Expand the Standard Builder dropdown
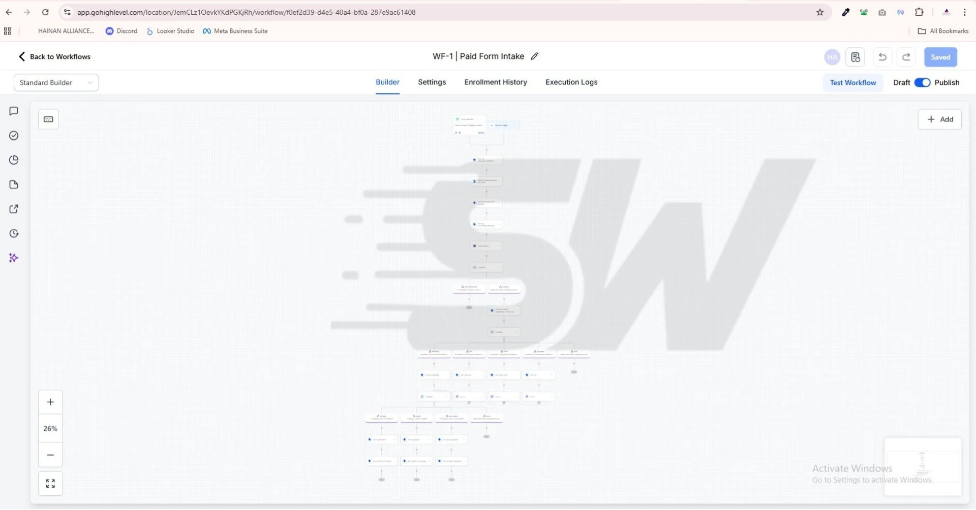 coord(56,83)
